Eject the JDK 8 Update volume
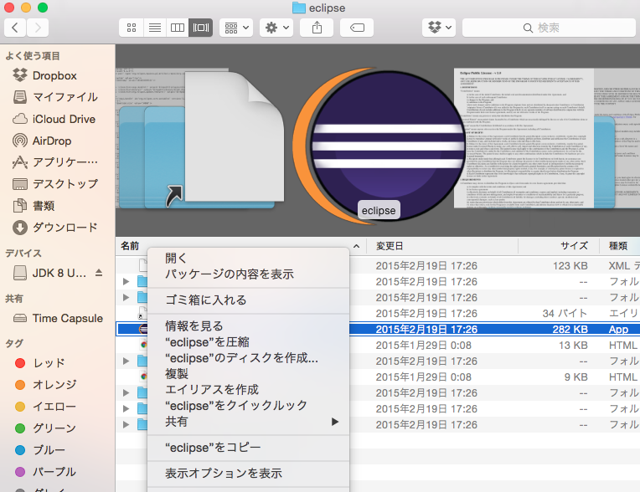 point(99,273)
